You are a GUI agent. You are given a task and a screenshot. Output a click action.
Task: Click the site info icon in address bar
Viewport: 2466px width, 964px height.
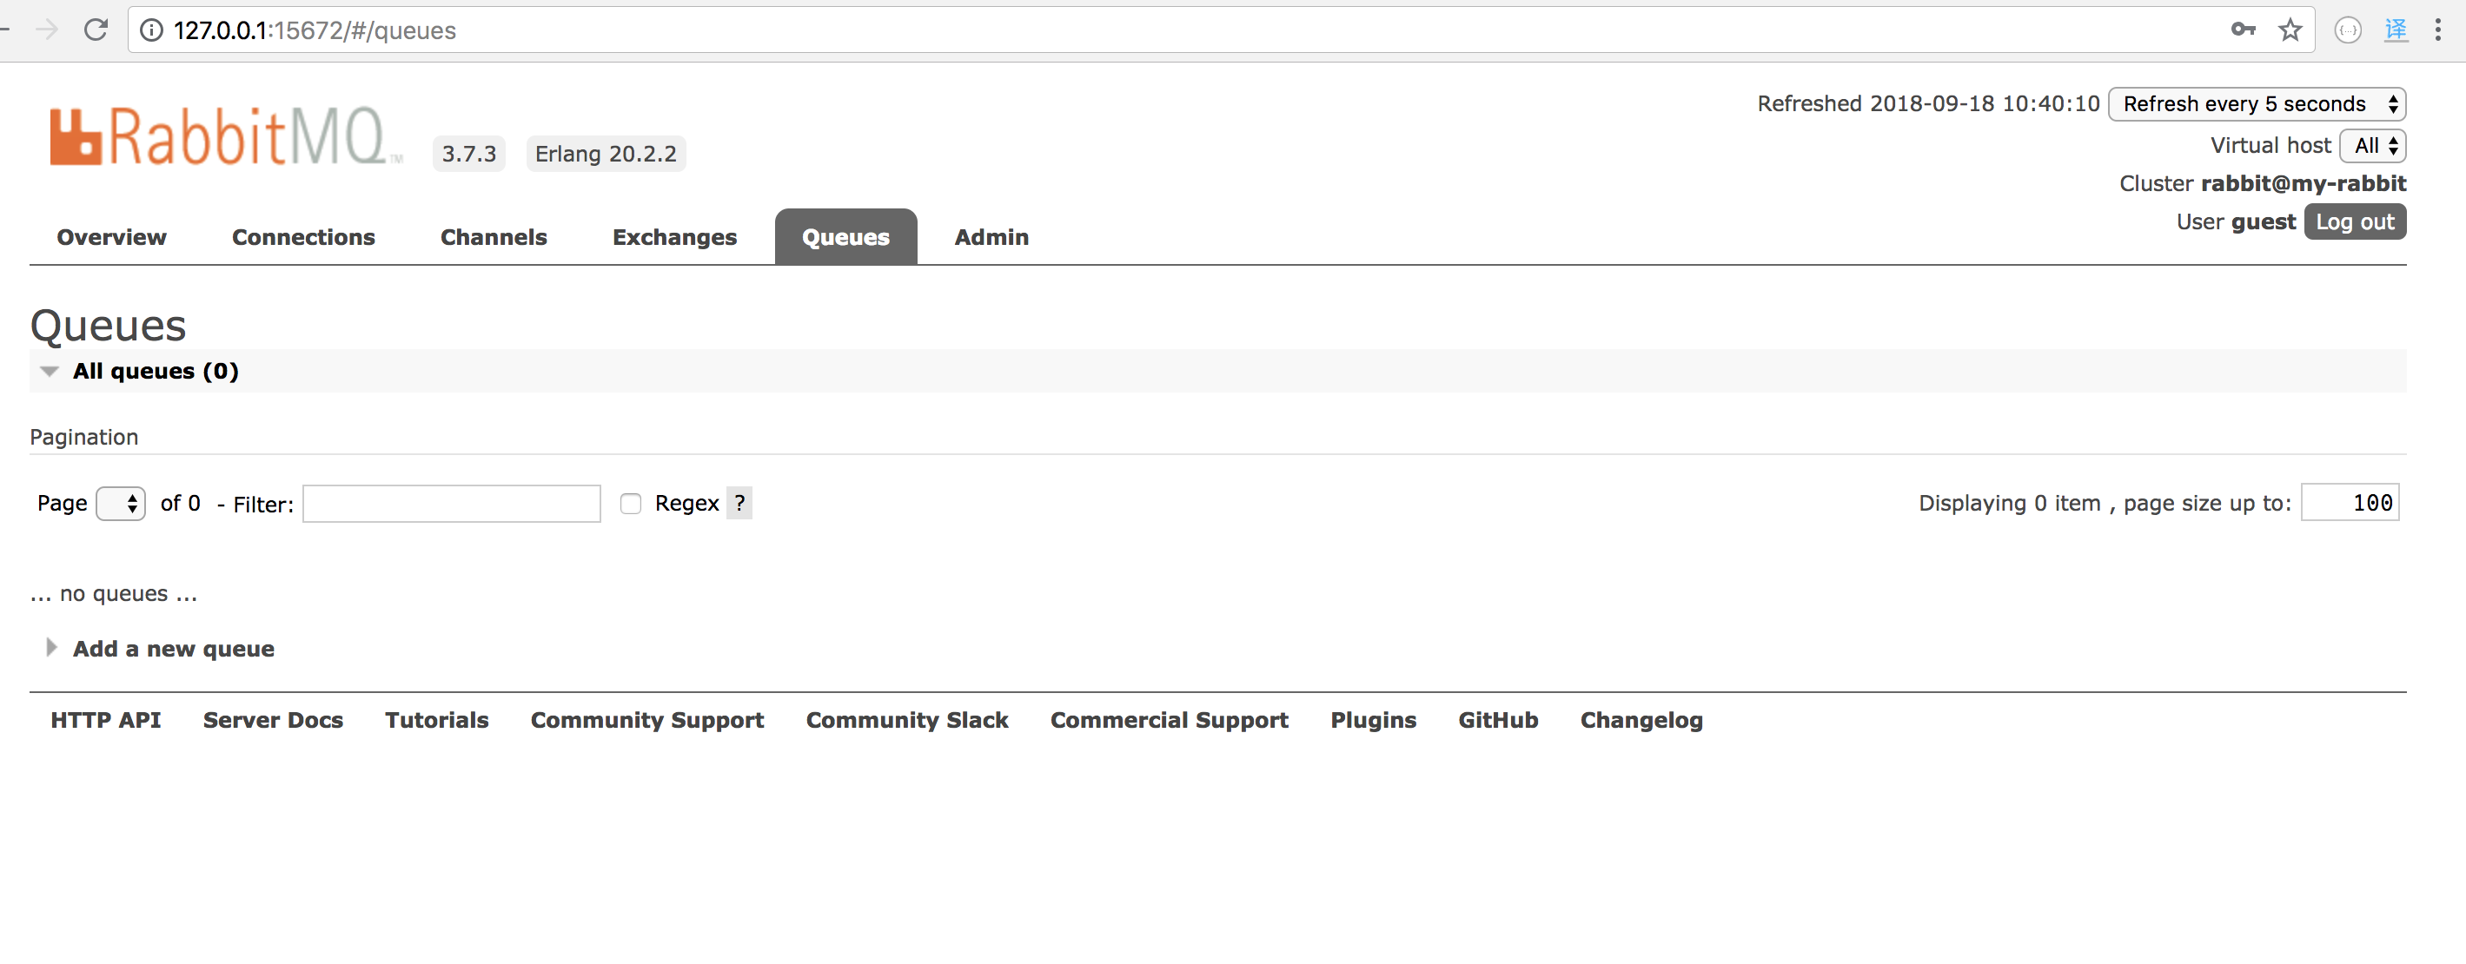pyautogui.click(x=151, y=30)
